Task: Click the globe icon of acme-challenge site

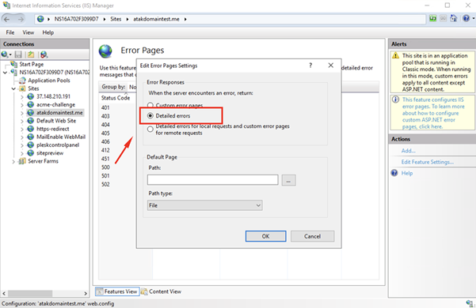Action: tap(31, 105)
